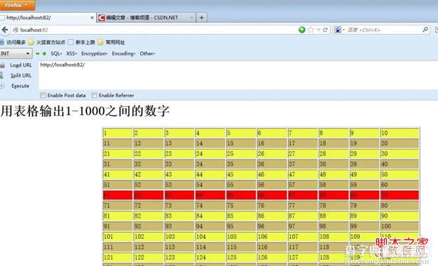Click table cell 82
Viewport: 438px width, 266px height.
point(149,216)
